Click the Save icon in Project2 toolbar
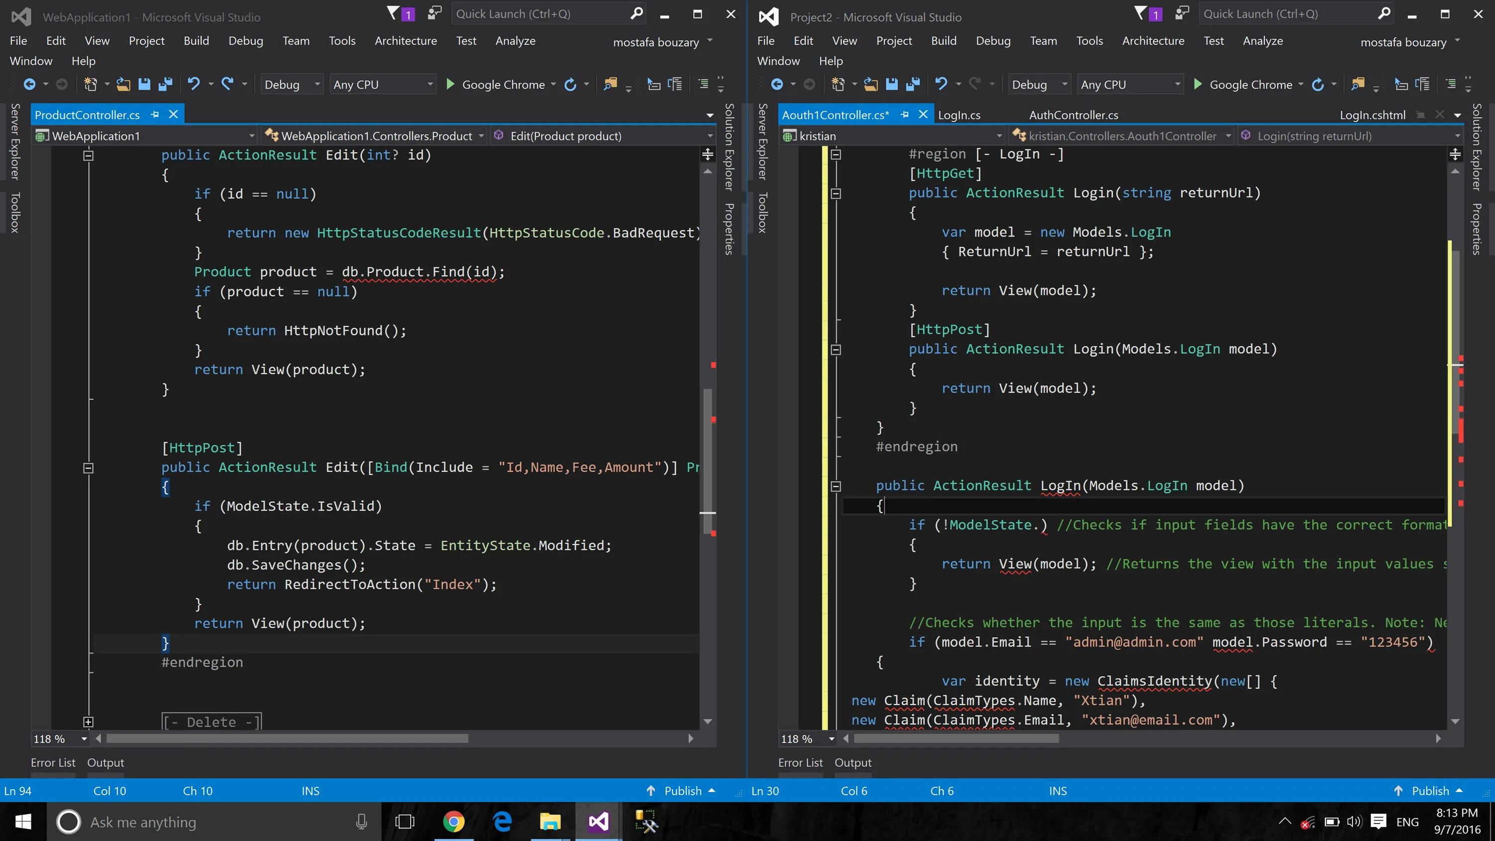 tap(892, 85)
